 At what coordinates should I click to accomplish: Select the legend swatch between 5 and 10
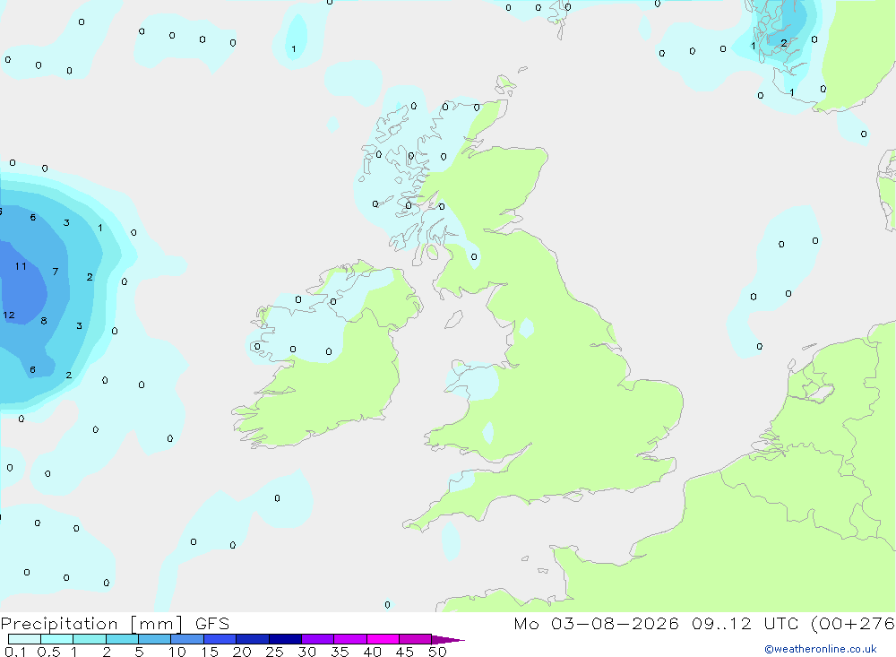[154, 639]
